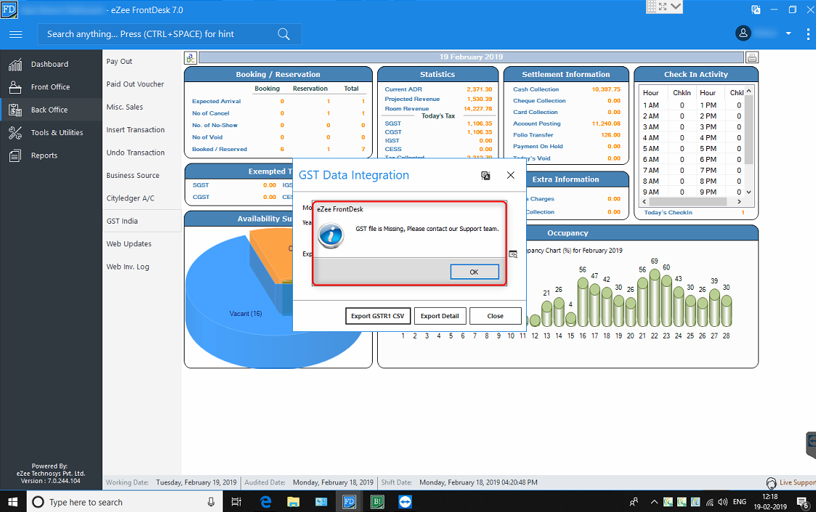Click the Cash Collection label

[536, 89]
